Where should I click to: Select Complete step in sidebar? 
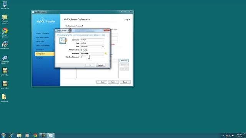coord(40,58)
